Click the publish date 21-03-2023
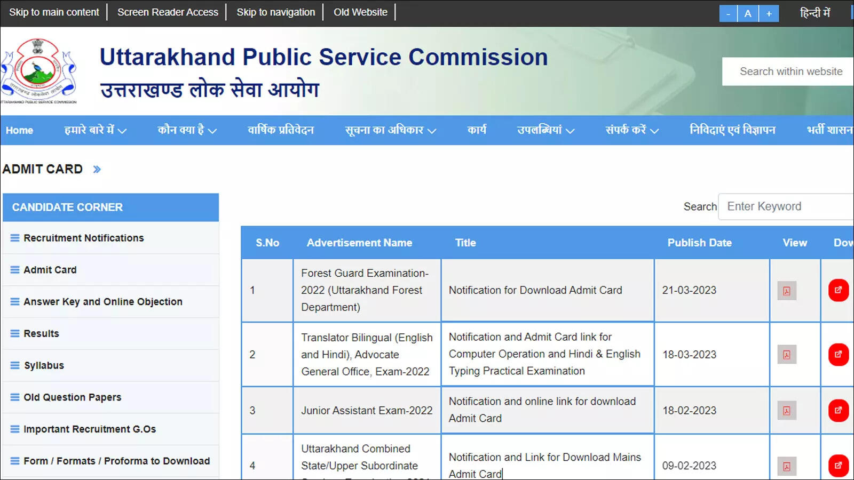The height and width of the screenshot is (480, 854). [x=689, y=290]
